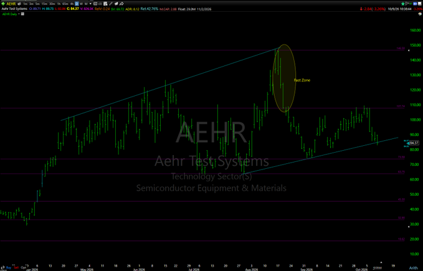Click the green plus add icon
Viewport: 423px width, 271px height.
[x=3, y=4]
